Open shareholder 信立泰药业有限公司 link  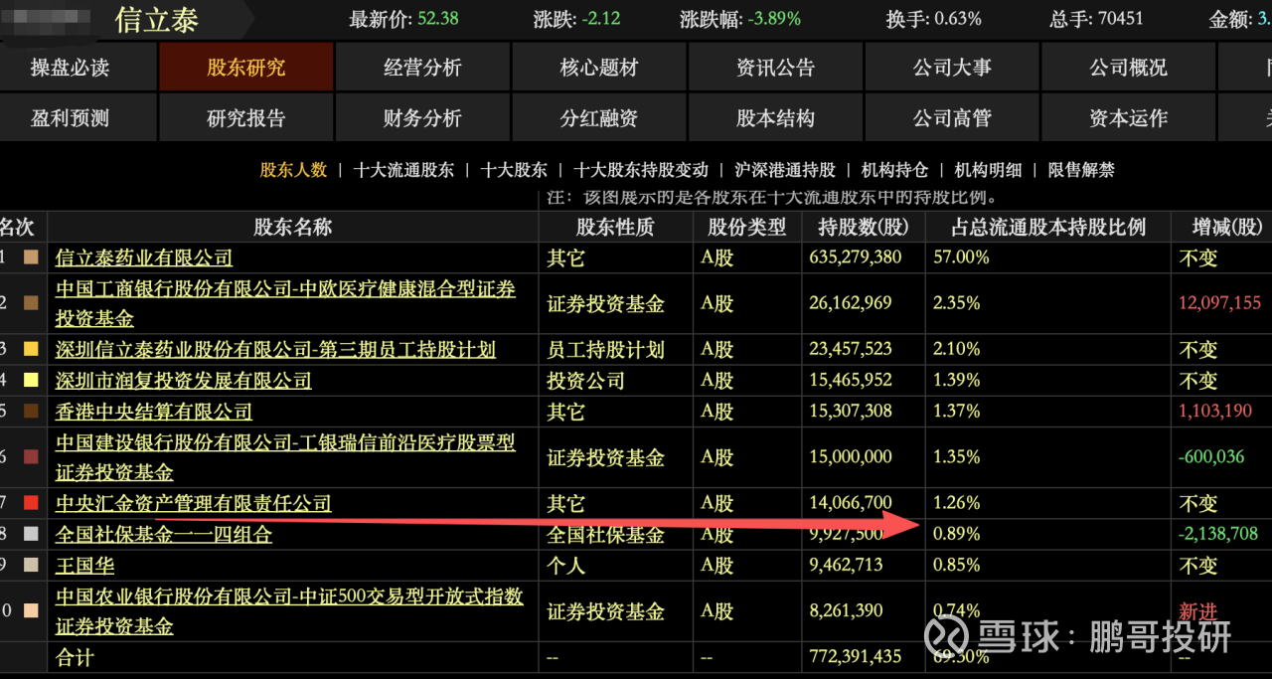[x=144, y=257]
